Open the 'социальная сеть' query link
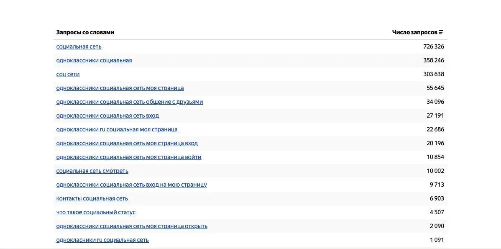 coord(79,47)
